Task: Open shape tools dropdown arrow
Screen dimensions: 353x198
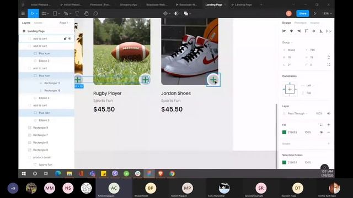Action: pos(59,14)
